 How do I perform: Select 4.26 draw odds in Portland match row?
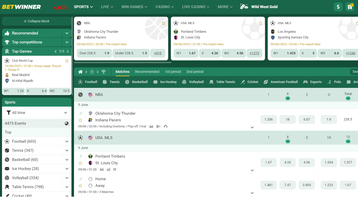tap(288, 162)
